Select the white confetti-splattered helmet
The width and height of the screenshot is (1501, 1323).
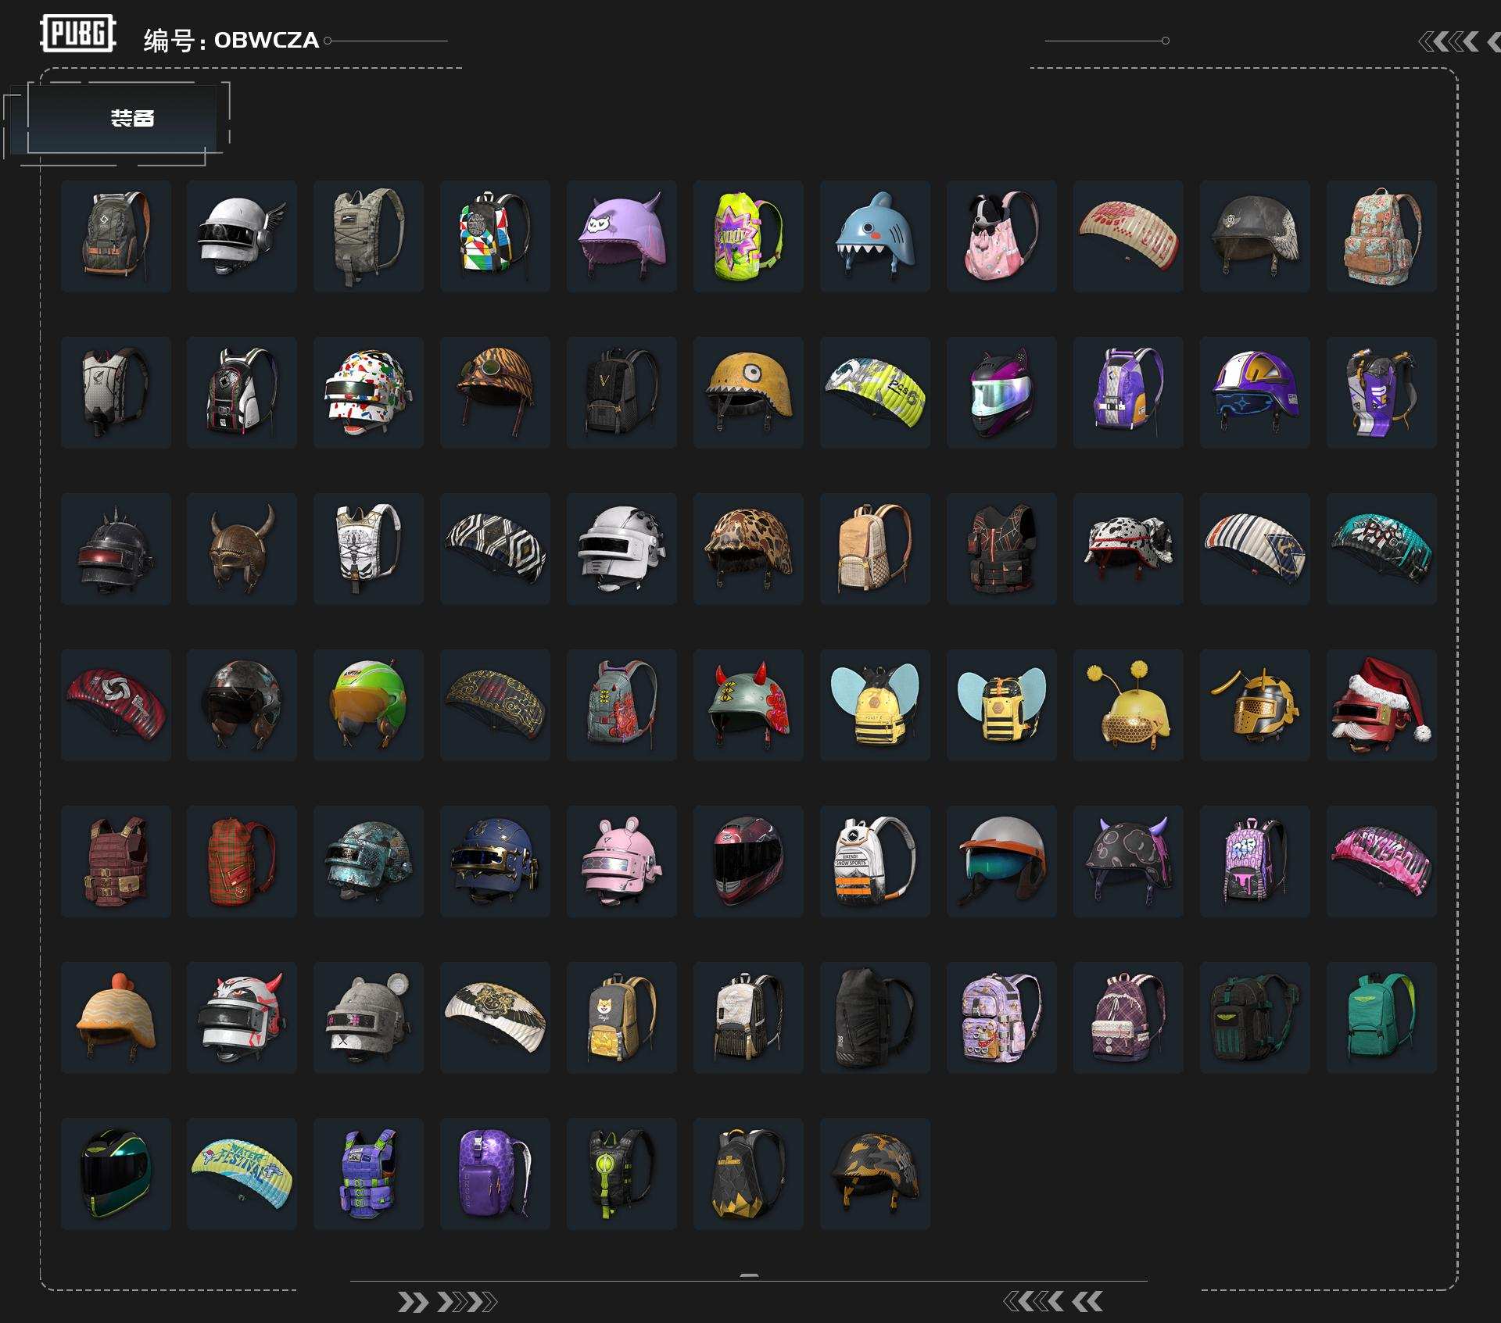pos(368,392)
